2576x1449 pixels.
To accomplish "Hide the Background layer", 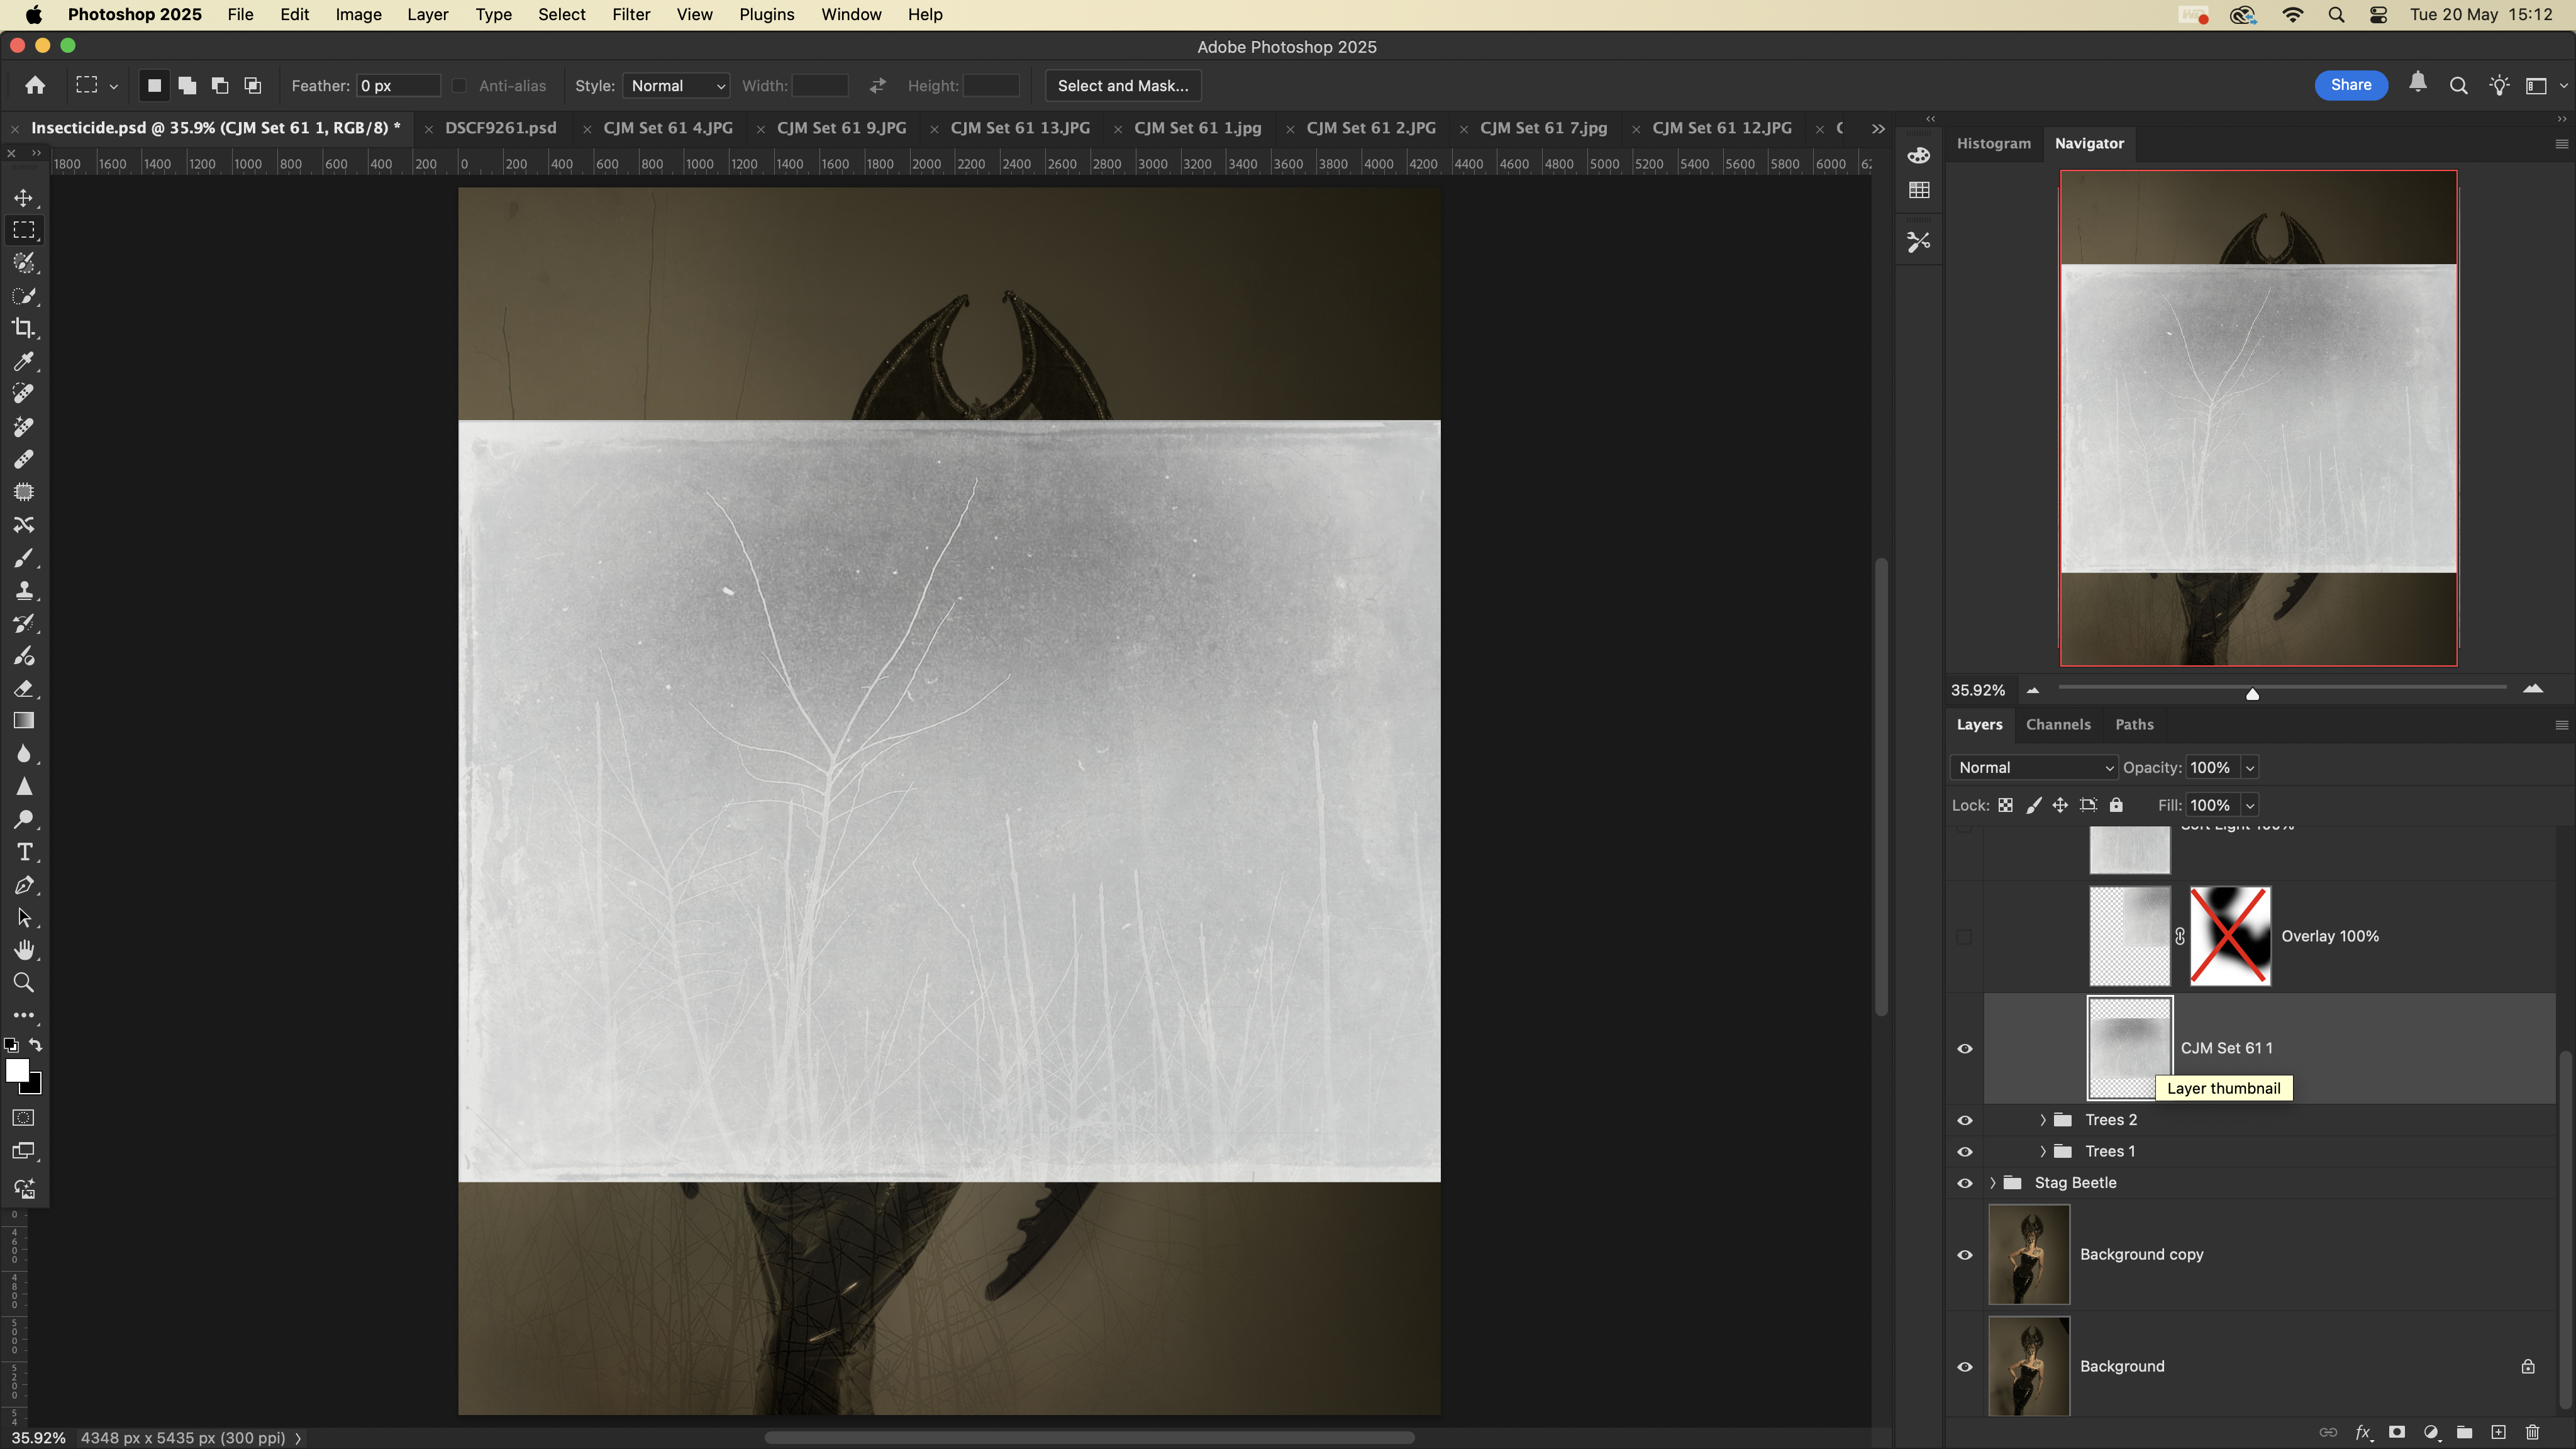I will (1964, 1367).
